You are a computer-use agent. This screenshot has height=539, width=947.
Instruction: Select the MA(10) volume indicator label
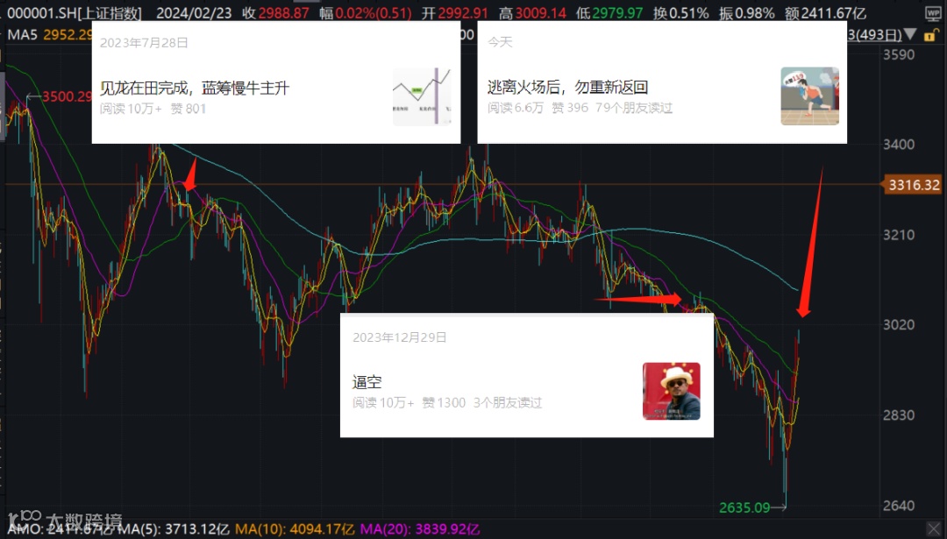click(x=295, y=530)
